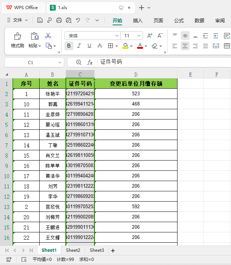Switch to the 插入 ribbon tab

(x=137, y=21)
